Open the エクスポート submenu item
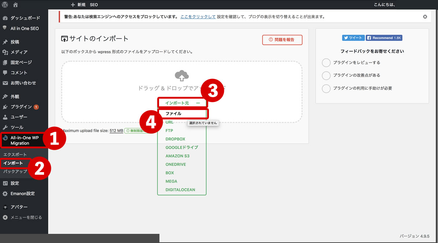438x243 pixels. click(15, 155)
